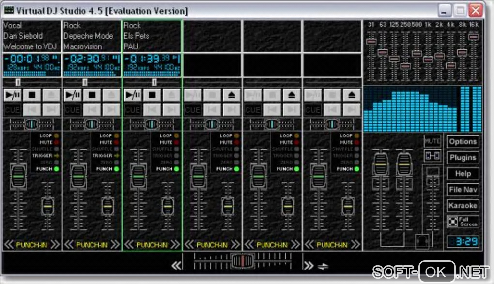
Task: Play or pause the Depeche Mode deck
Action: pyautogui.click(x=73, y=95)
